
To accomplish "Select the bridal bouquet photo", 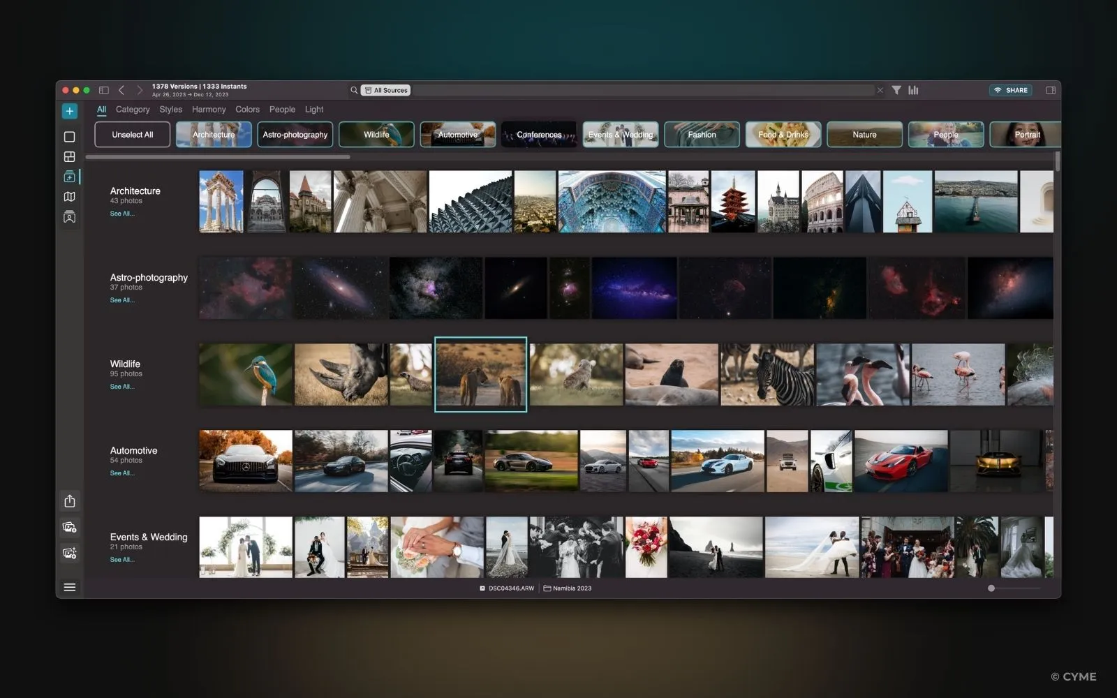I will click(646, 547).
